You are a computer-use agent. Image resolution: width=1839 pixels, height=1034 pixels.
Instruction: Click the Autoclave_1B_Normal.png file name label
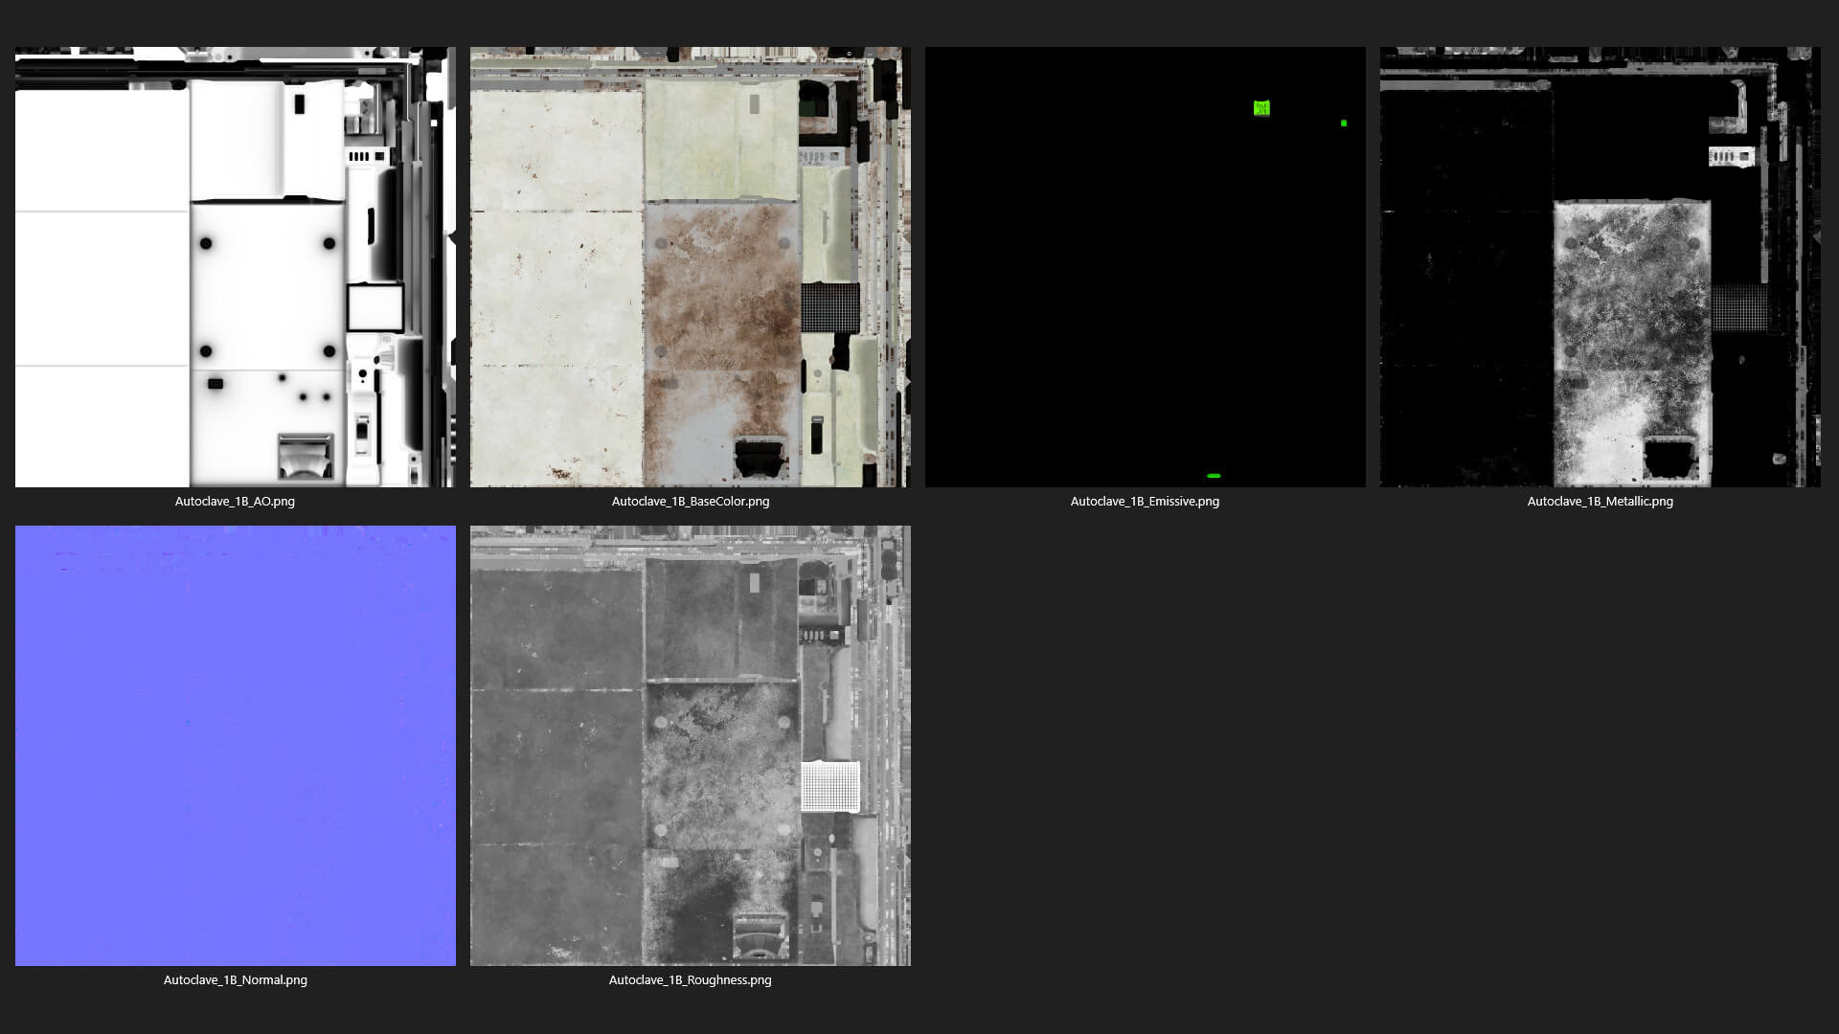(x=235, y=979)
